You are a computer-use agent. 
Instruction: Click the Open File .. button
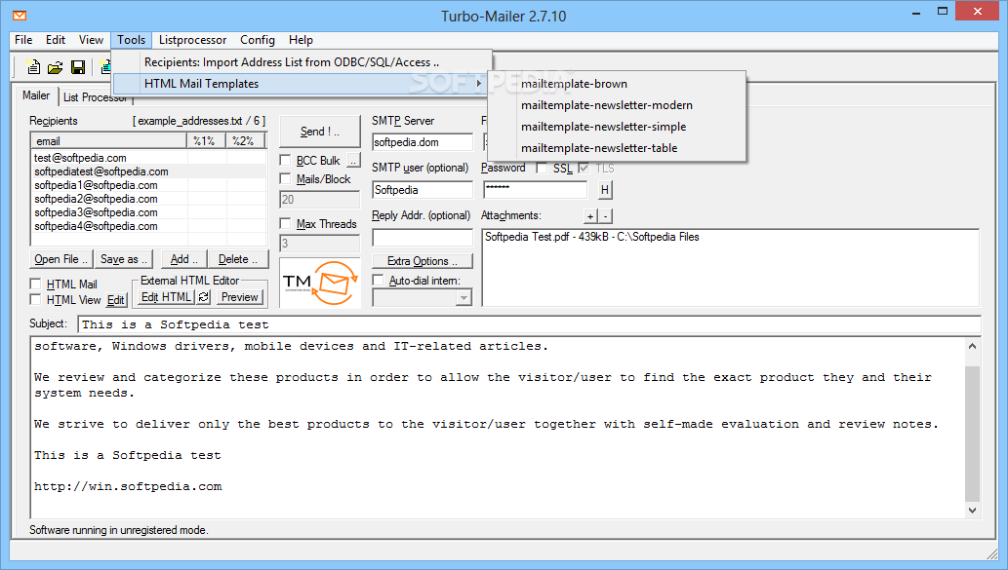click(x=61, y=259)
